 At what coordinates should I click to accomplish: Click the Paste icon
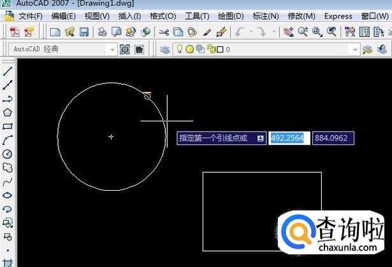[x=192, y=32]
